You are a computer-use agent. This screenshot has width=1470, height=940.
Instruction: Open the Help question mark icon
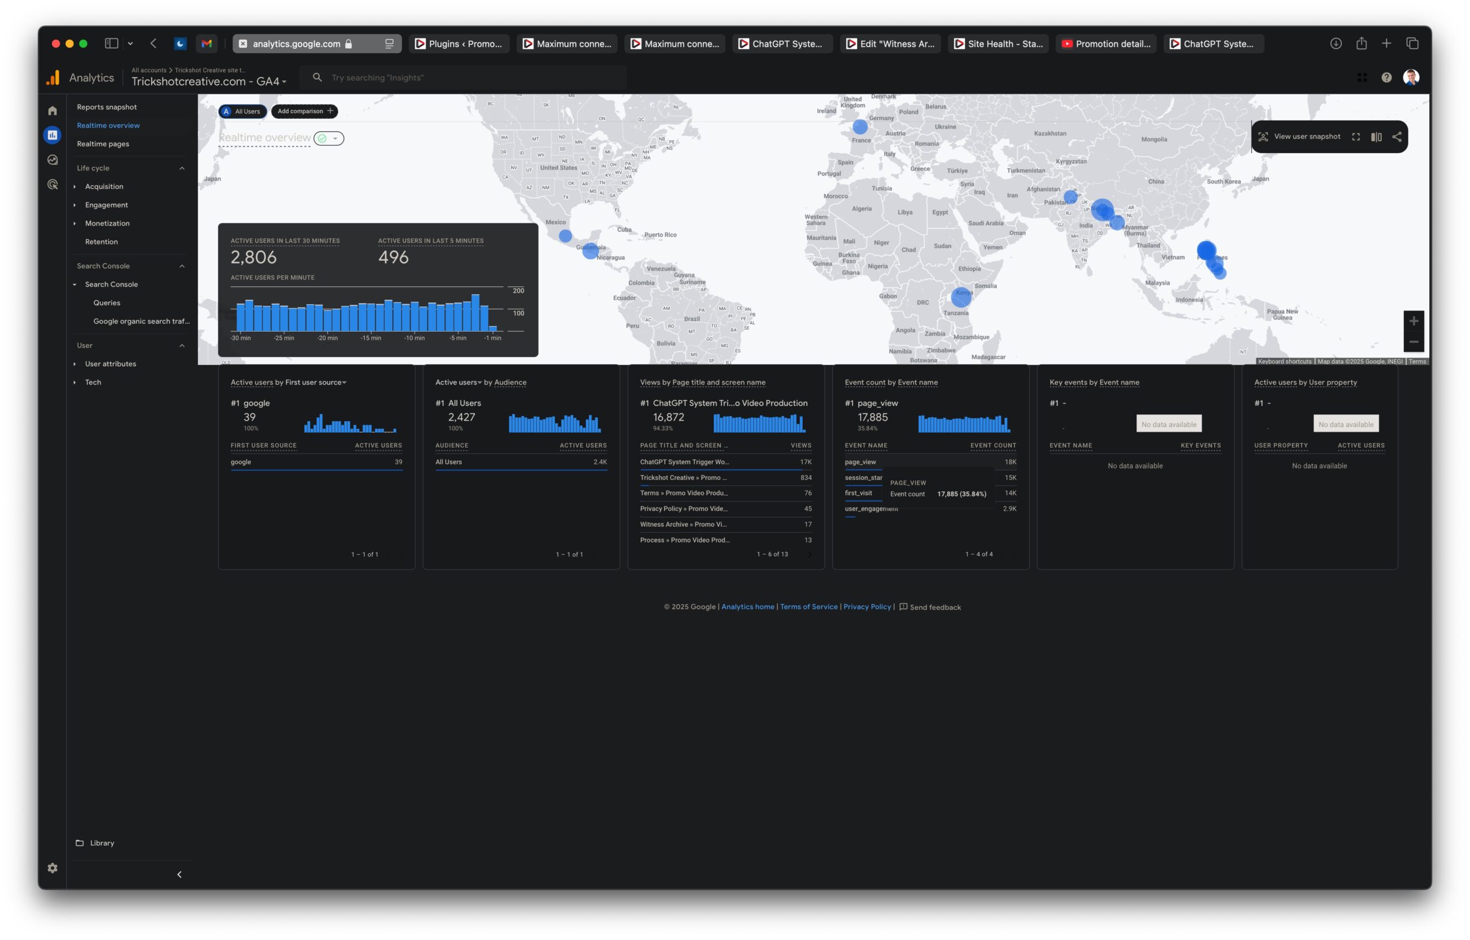[x=1386, y=77]
